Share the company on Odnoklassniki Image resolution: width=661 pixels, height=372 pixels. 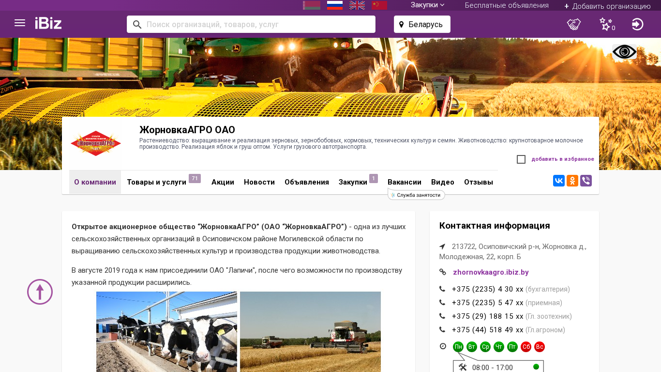click(572, 181)
